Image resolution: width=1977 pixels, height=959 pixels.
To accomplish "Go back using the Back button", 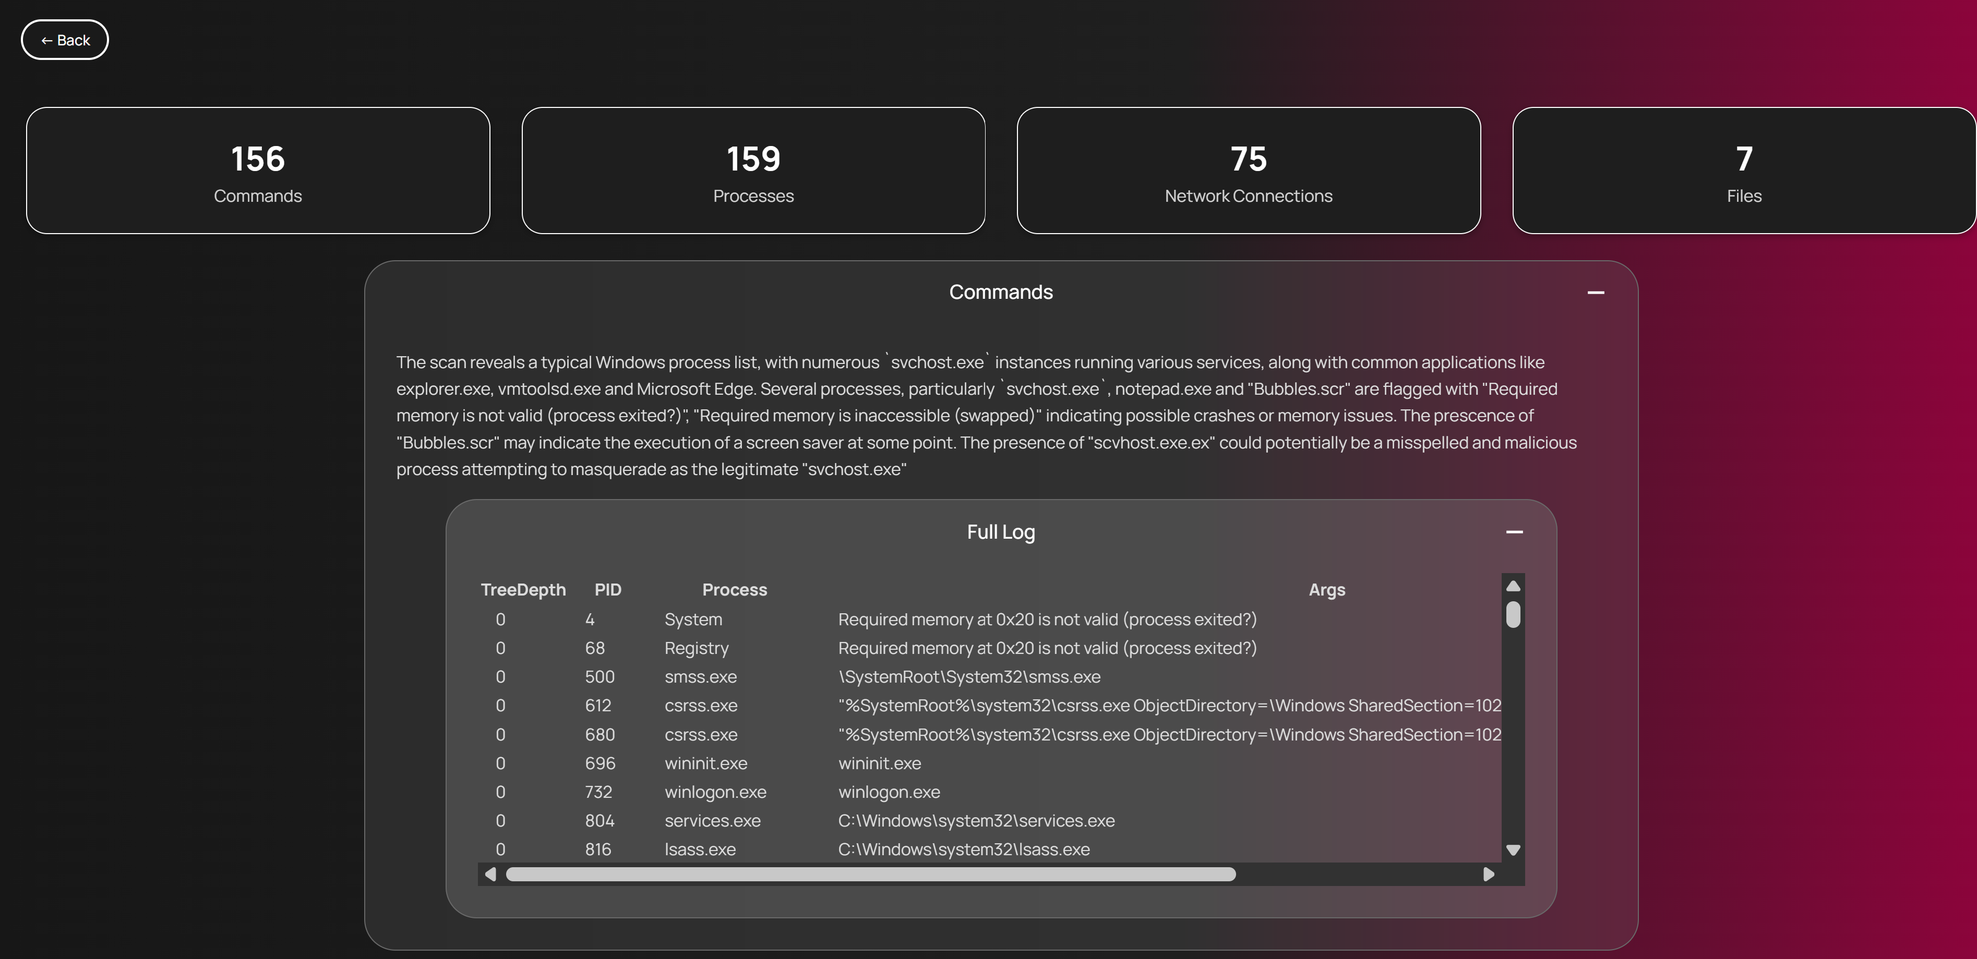I will (65, 40).
